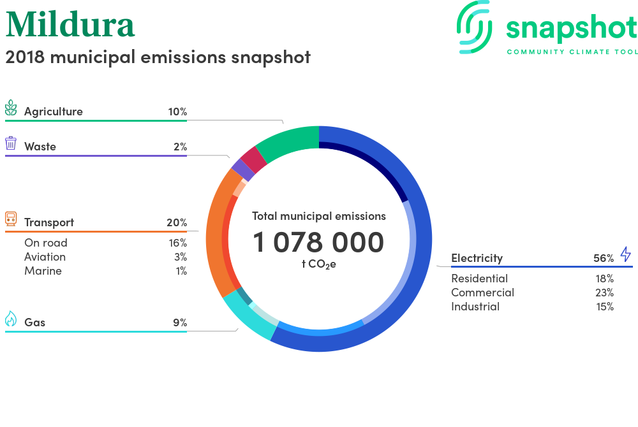Click the Electricity lightning bolt icon
This screenshot has height=427, width=638.
(625, 254)
